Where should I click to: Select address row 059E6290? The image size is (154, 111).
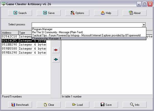click(24, 53)
